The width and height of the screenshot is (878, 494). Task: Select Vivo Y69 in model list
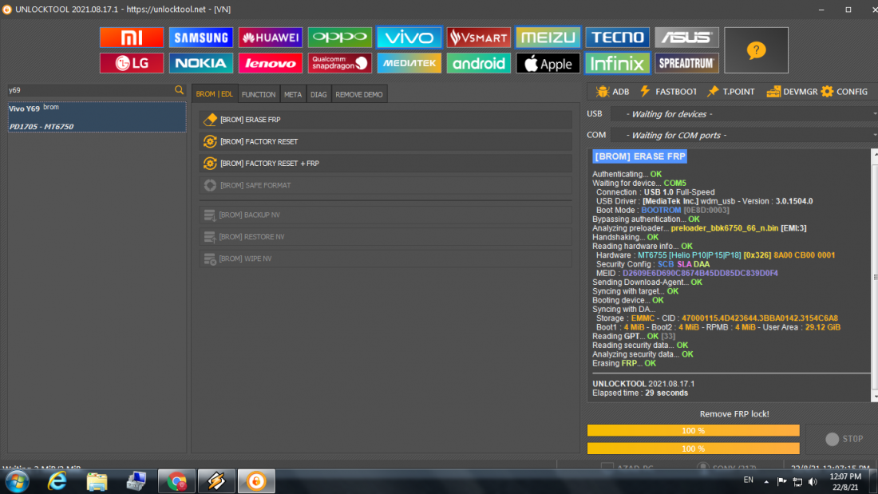point(97,117)
